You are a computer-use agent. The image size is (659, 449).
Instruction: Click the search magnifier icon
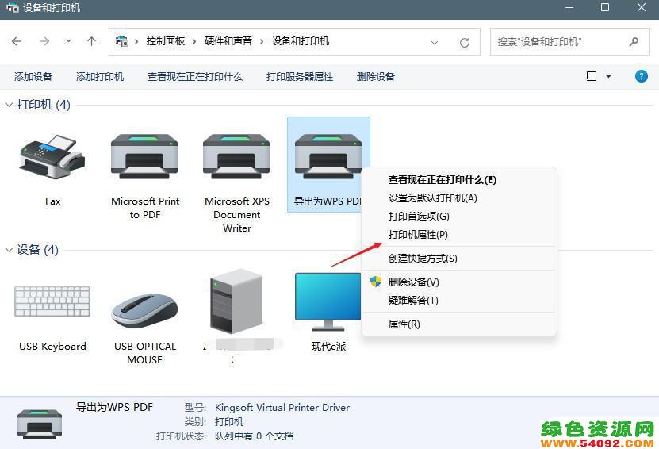coord(634,41)
